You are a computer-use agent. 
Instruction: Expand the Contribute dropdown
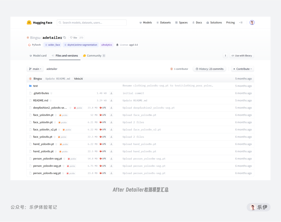242,69
